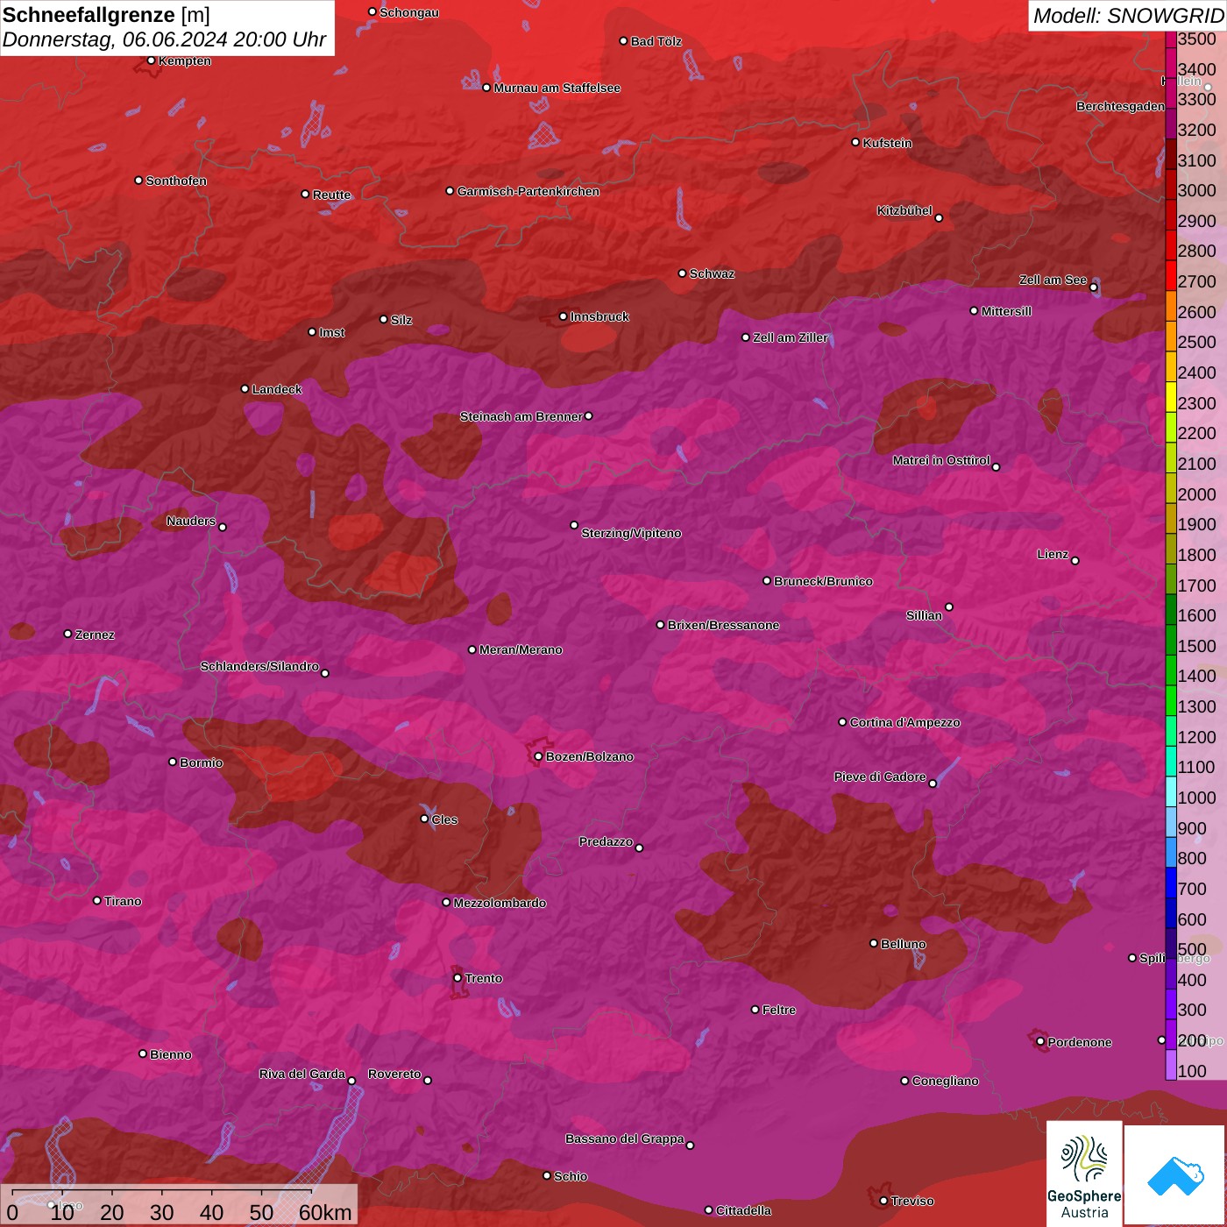Click the date Donnerstag, 06.06.2024 20:00 Uhr
1227x1227 pixels.
point(164,39)
